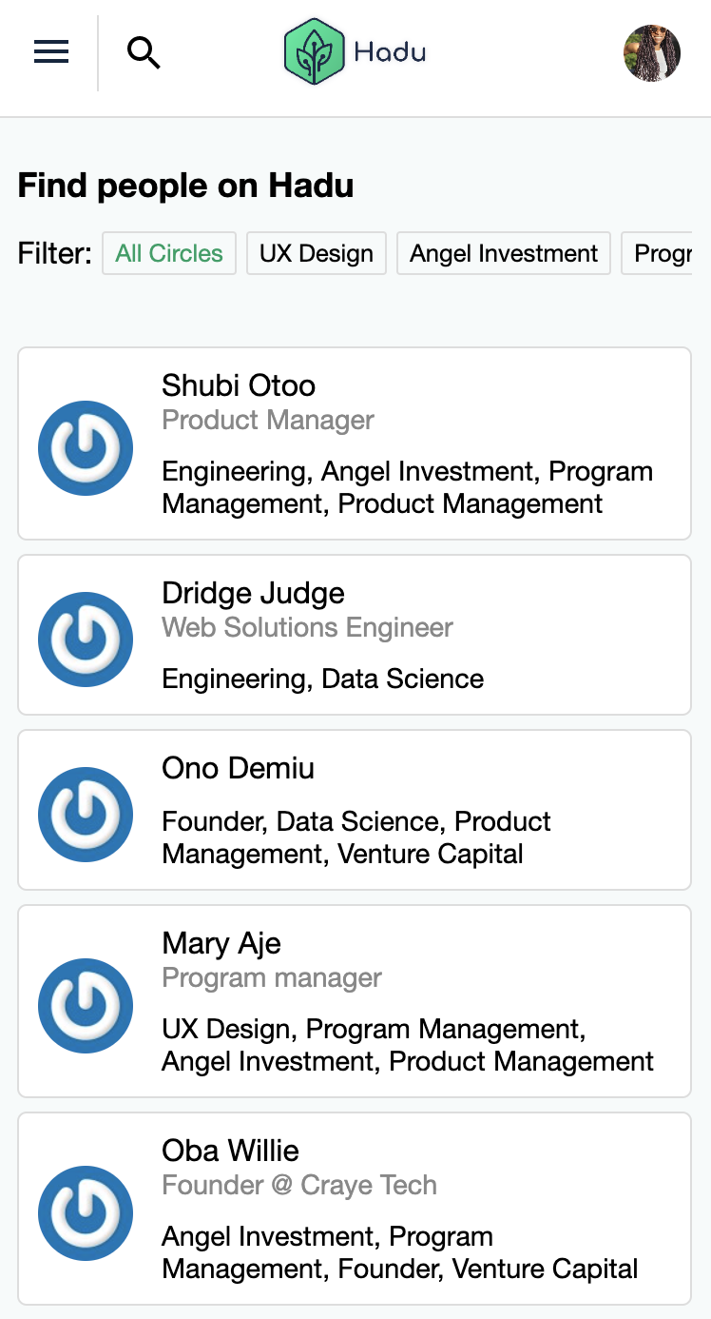Screen dimensions: 711x1319
Task: Click Ono Demiu's avatar icon
Action: pos(86,815)
